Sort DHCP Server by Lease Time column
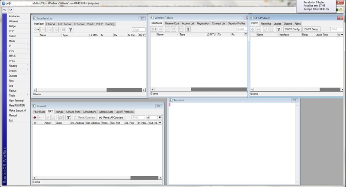This screenshot has width=346, height=187. coord(326,35)
